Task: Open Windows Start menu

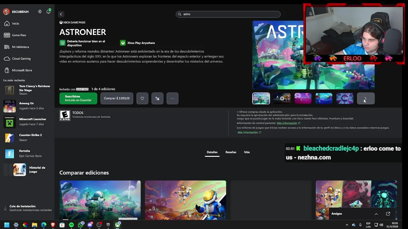Action: [7, 225]
